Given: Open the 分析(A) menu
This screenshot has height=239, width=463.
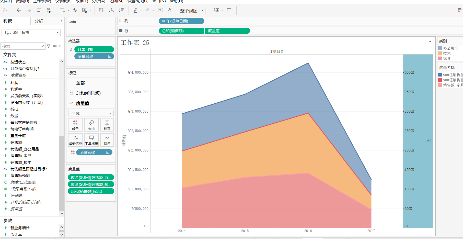Looking at the screenshot, I should pyautogui.click(x=99, y=1).
